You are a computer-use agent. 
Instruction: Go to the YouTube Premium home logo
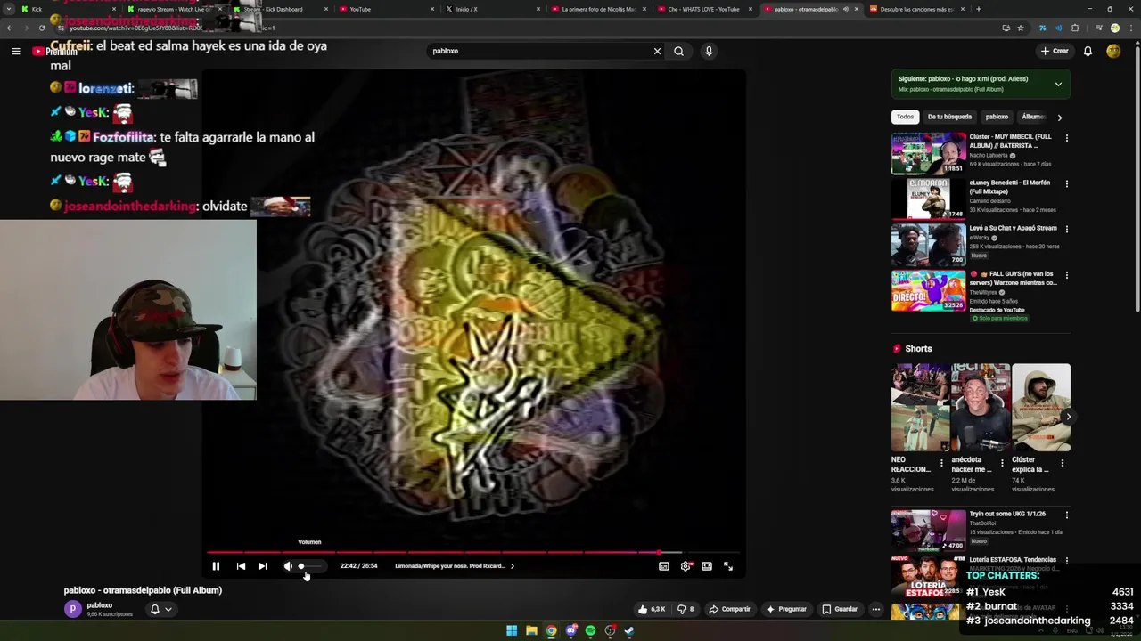point(54,52)
